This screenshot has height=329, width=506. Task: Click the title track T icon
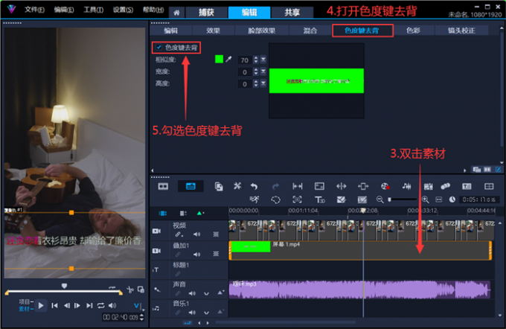tap(156, 269)
